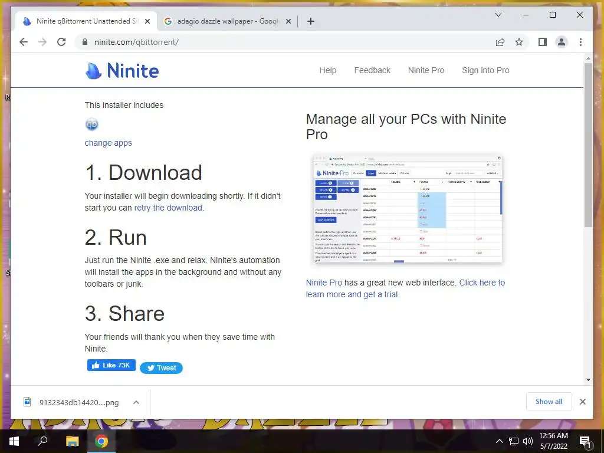
Task: Click retry the download link
Action: (x=168, y=208)
